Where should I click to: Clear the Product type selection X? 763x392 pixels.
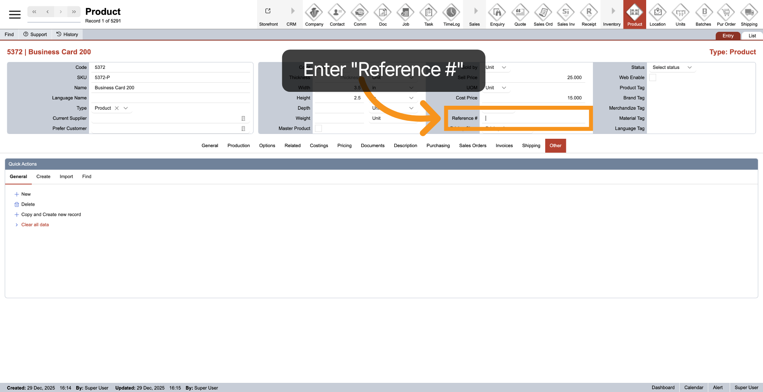(x=117, y=108)
